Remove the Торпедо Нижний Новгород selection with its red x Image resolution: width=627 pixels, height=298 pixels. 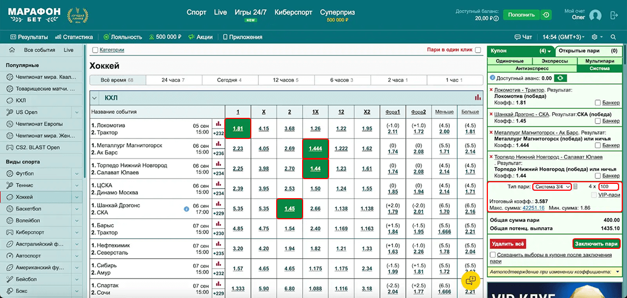pos(491,157)
